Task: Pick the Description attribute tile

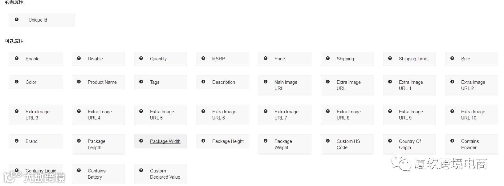Action: coord(223,82)
